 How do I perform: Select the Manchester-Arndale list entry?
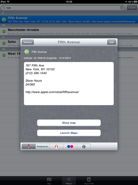[x=69, y=32]
